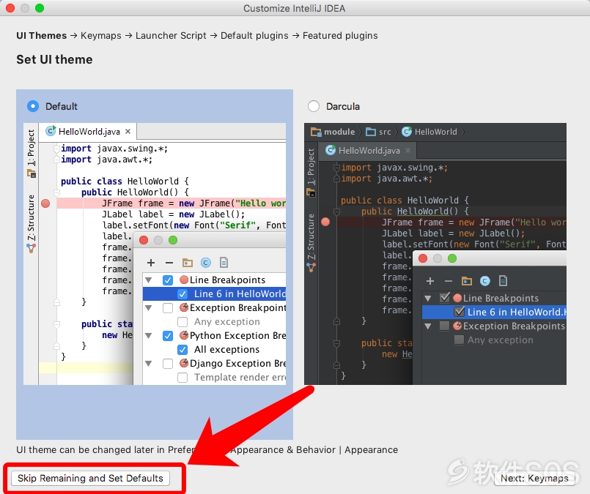Click the Keymaps step in the wizard path
590x494 pixels.
[101, 36]
